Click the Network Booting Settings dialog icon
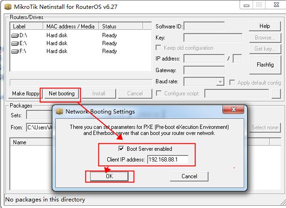Image resolution: width=286 pixels, height=208 pixels. click(x=59, y=111)
